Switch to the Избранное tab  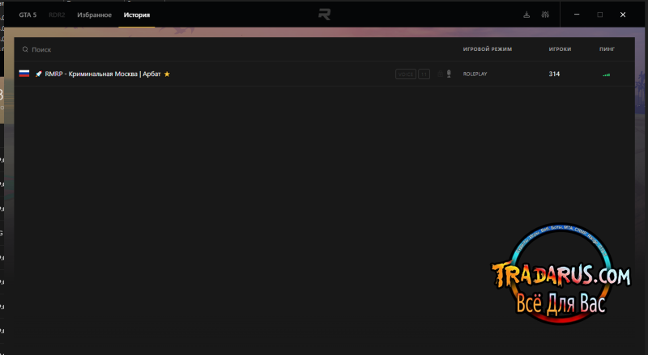click(x=94, y=15)
